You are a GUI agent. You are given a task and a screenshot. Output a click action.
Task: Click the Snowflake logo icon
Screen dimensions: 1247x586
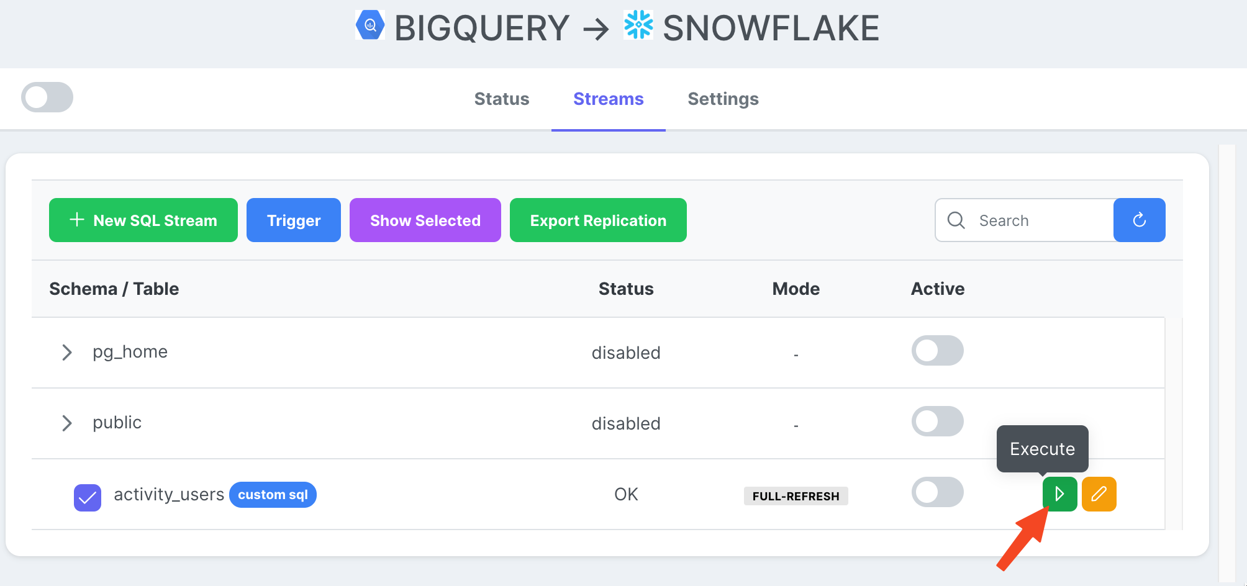pyautogui.click(x=638, y=25)
